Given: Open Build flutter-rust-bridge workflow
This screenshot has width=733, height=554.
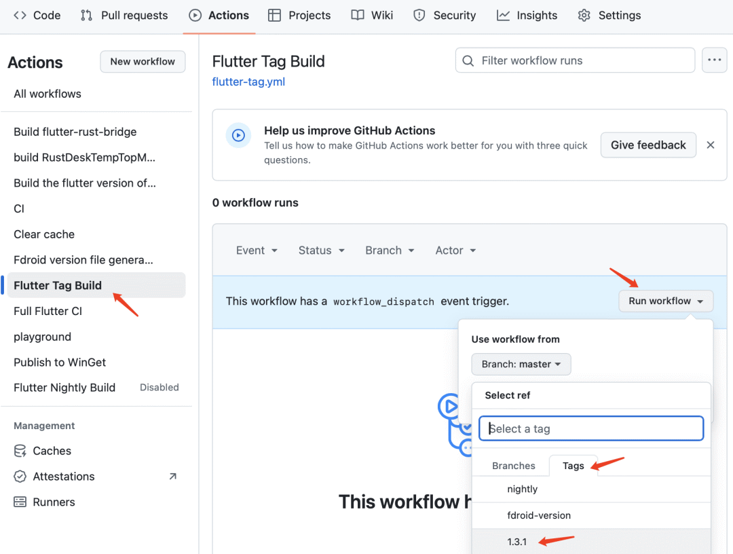Looking at the screenshot, I should click(96, 132).
